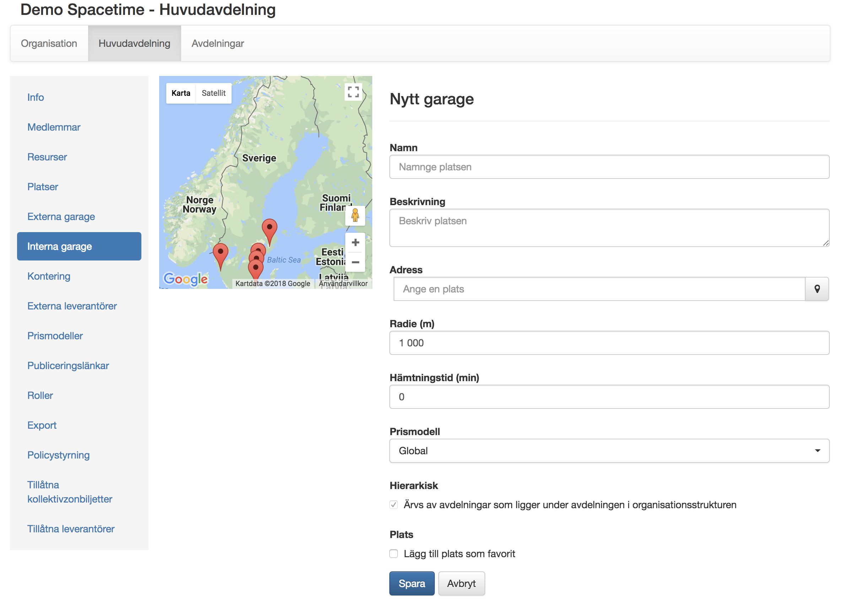Click the Google logo on the map
844x609 pixels.
185,279
